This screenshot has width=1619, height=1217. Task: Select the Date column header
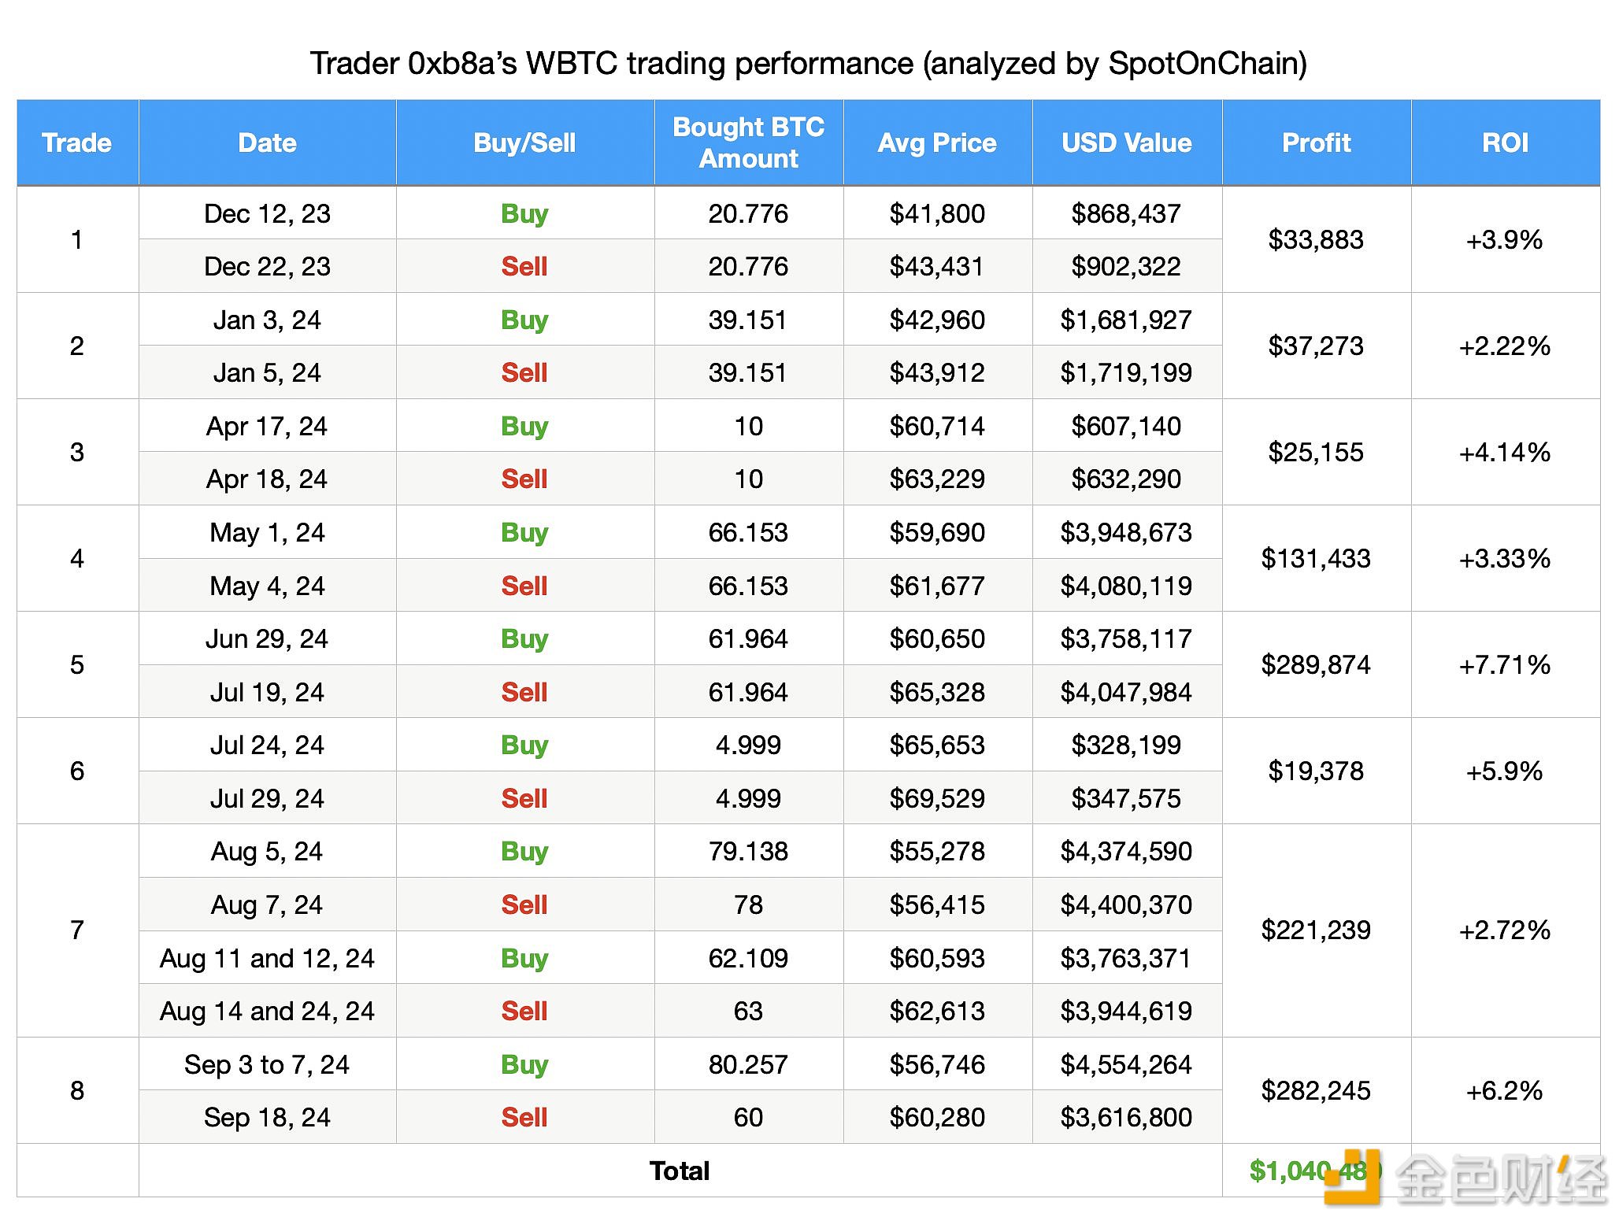[267, 143]
